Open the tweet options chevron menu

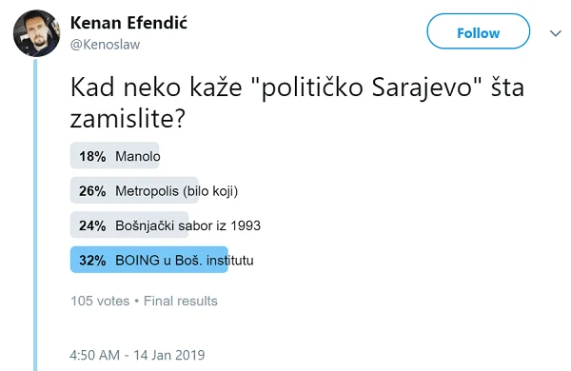[x=556, y=33]
